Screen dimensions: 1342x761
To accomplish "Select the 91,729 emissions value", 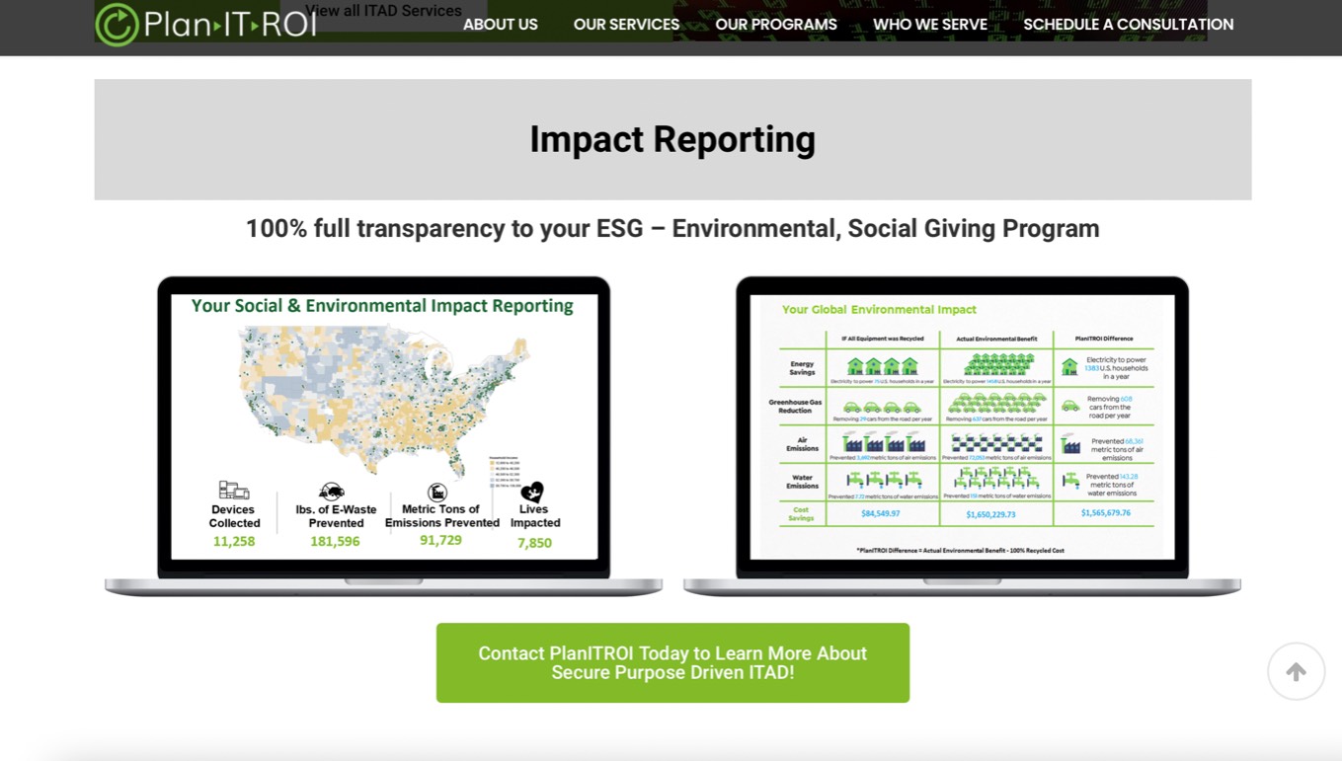I will (x=440, y=540).
